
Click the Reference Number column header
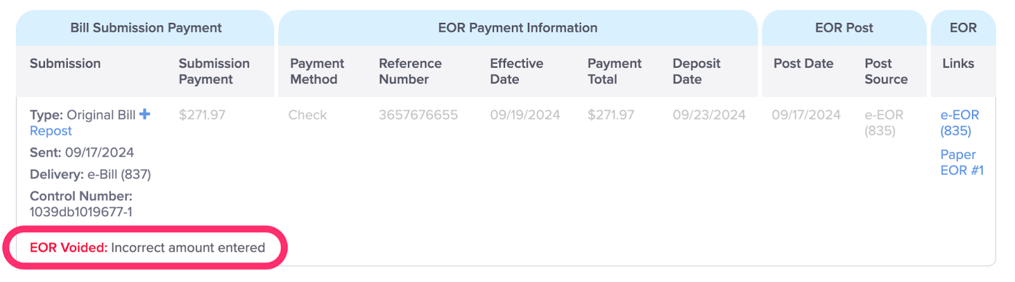pyautogui.click(x=410, y=71)
